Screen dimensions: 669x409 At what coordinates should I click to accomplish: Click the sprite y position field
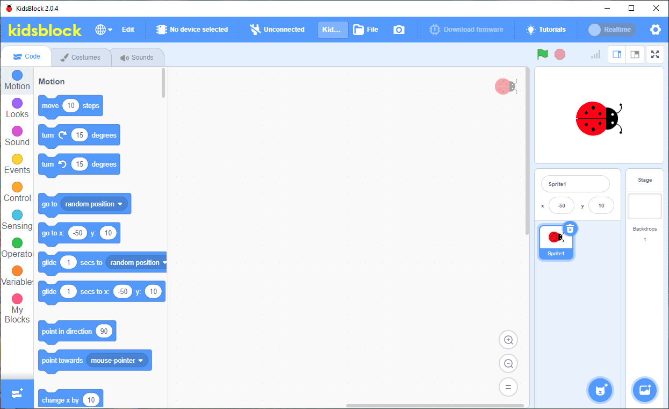pos(601,205)
